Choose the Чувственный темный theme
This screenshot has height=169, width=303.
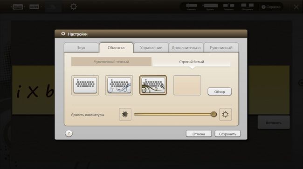click(x=111, y=62)
